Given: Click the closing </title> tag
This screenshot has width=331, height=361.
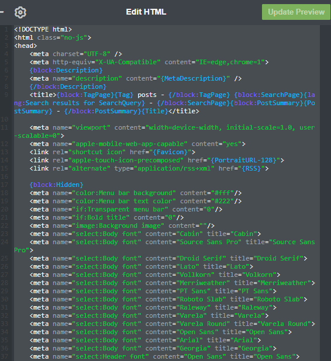Looking at the screenshot, I should pos(184,111).
